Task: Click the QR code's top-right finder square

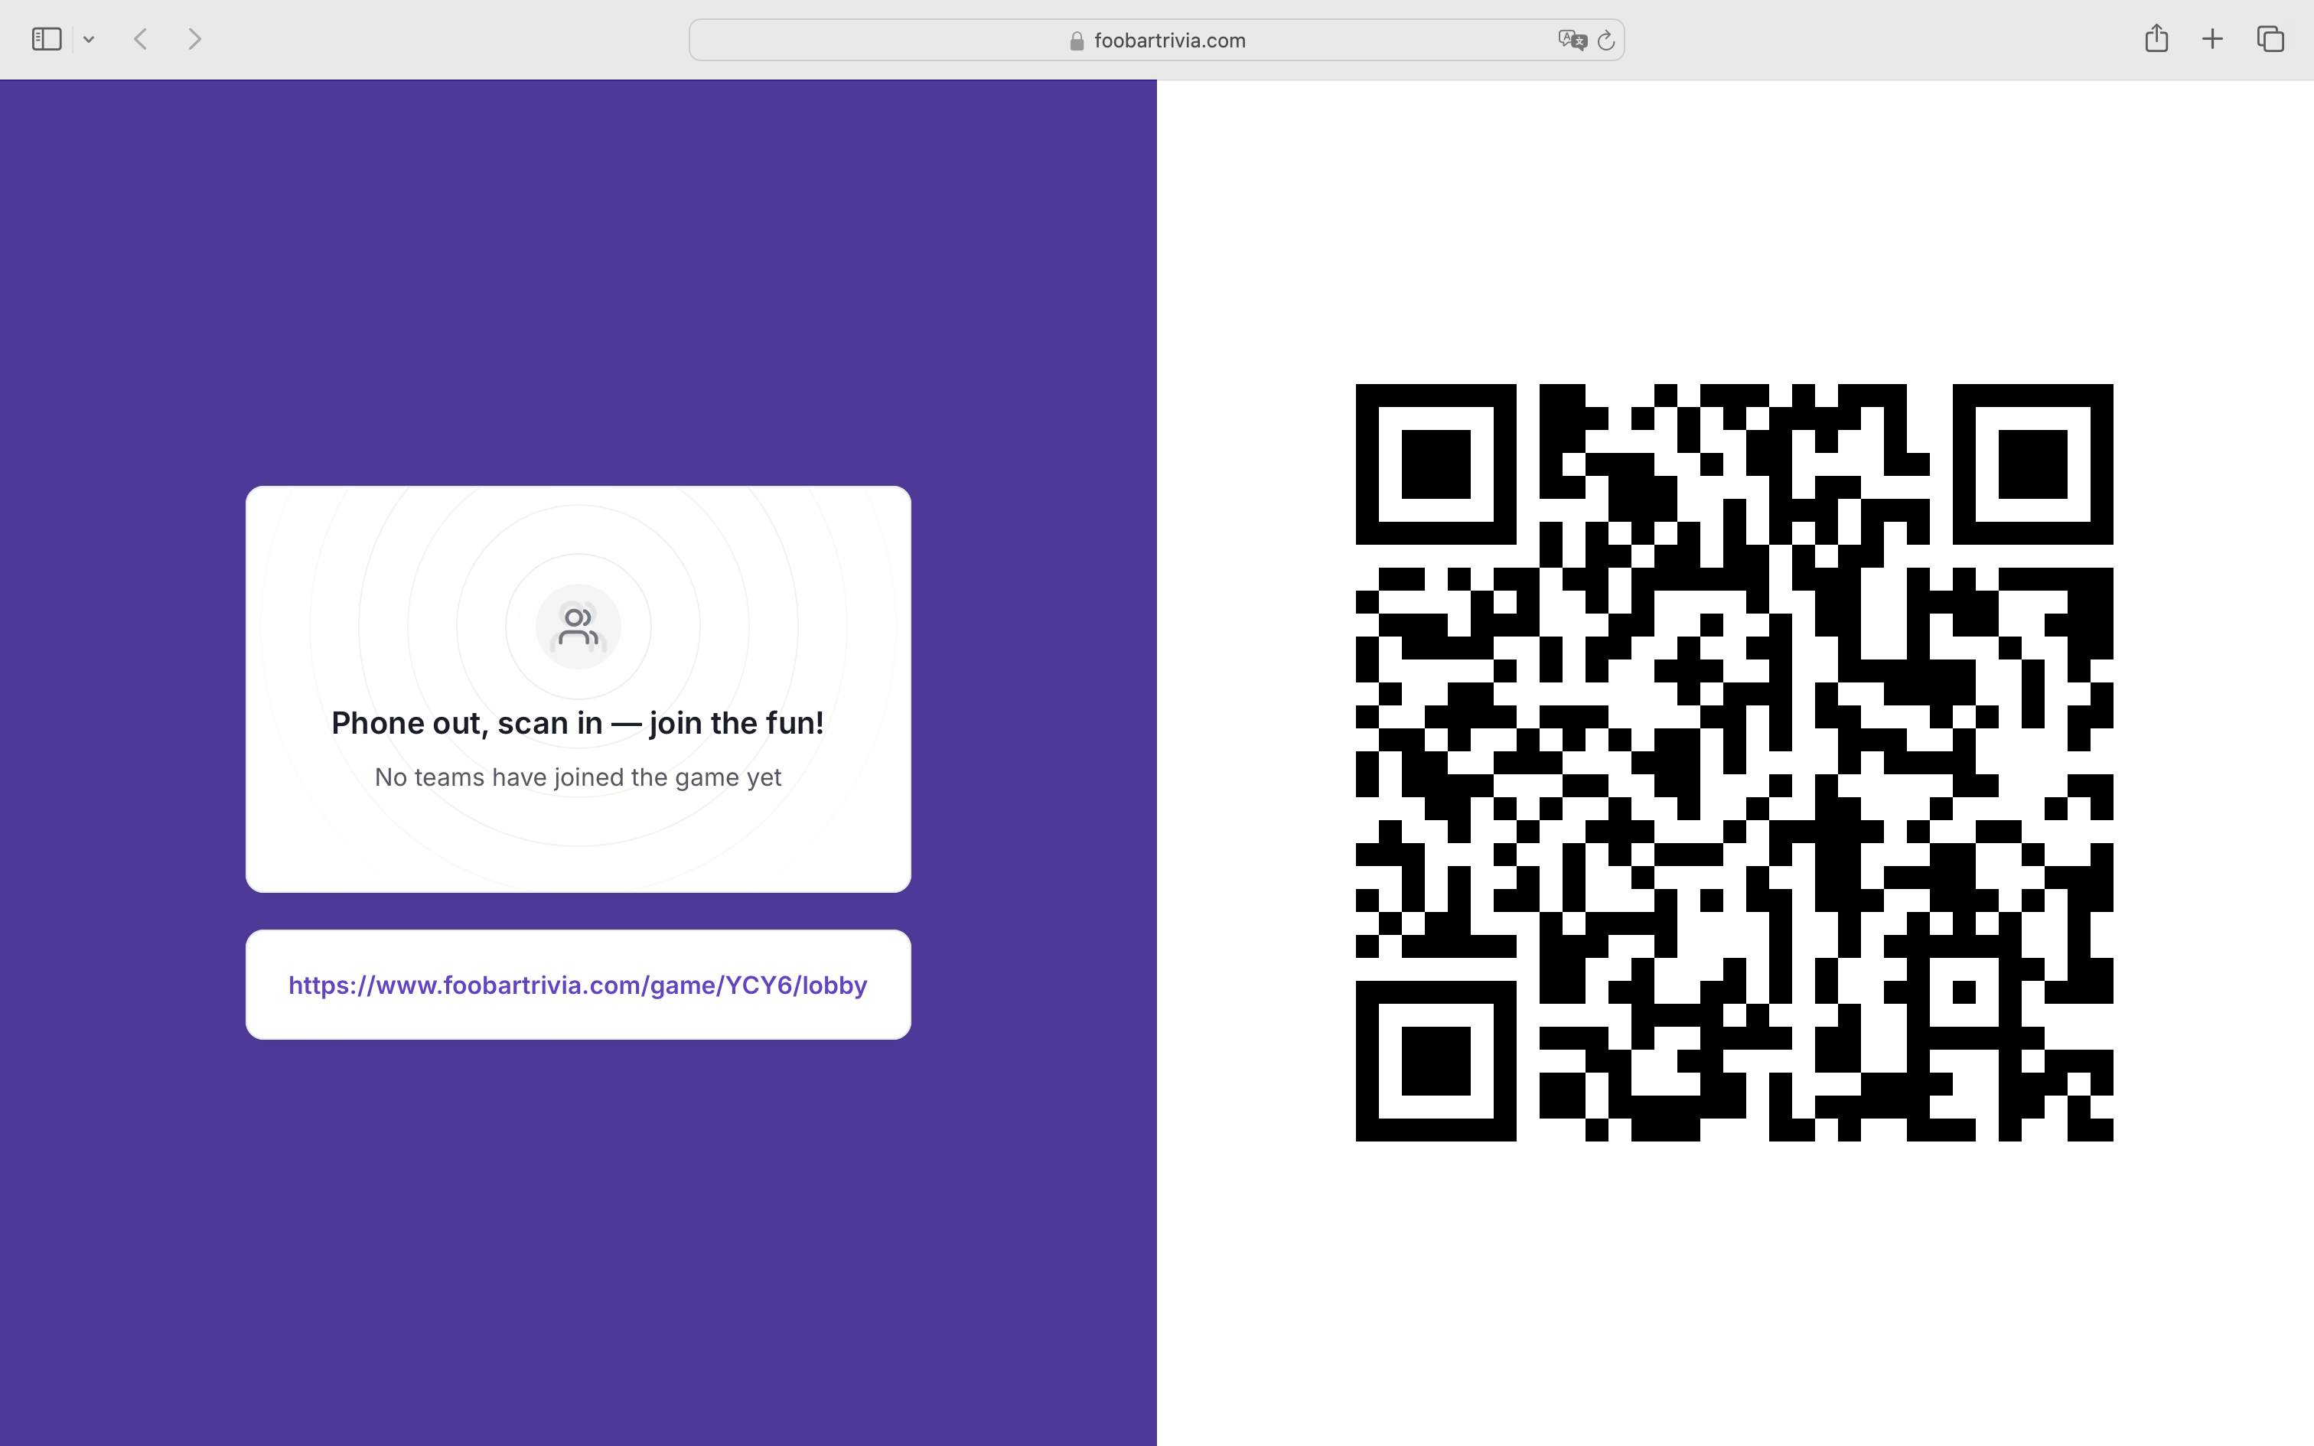Action: (2032, 464)
